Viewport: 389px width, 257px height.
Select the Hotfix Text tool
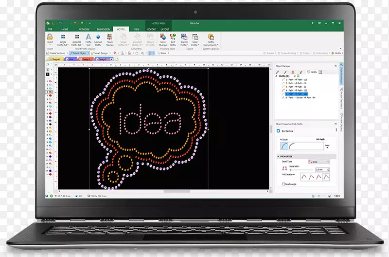click(x=88, y=40)
